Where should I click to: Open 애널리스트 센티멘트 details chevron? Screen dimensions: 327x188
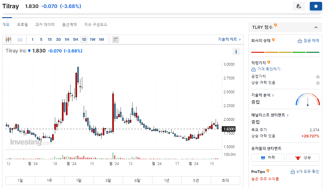(288, 115)
